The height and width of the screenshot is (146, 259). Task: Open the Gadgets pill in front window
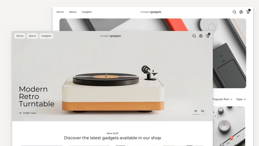[46, 36]
